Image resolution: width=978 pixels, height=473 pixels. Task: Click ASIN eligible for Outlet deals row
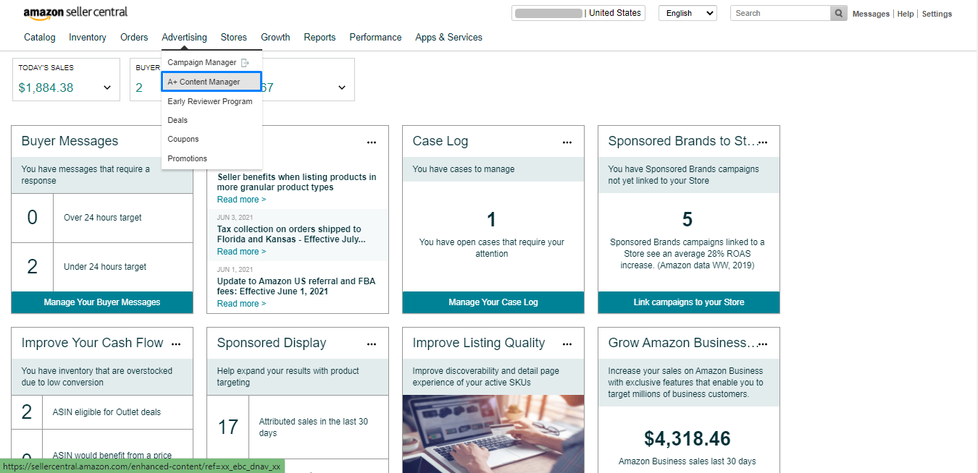point(102,412)
